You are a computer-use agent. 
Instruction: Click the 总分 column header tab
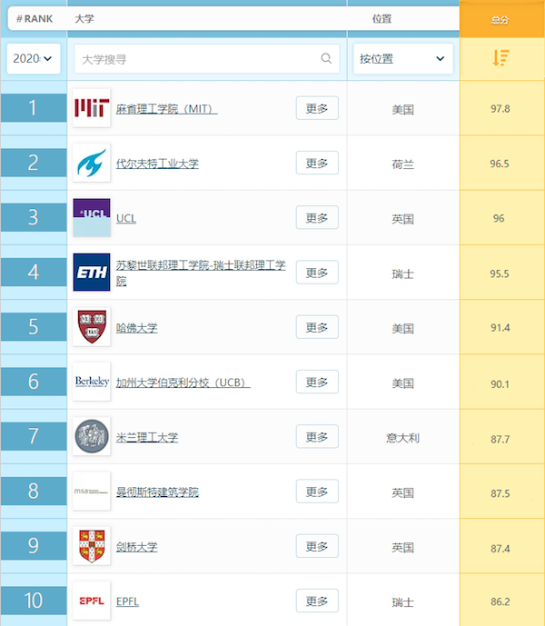(x=502, y=20)
